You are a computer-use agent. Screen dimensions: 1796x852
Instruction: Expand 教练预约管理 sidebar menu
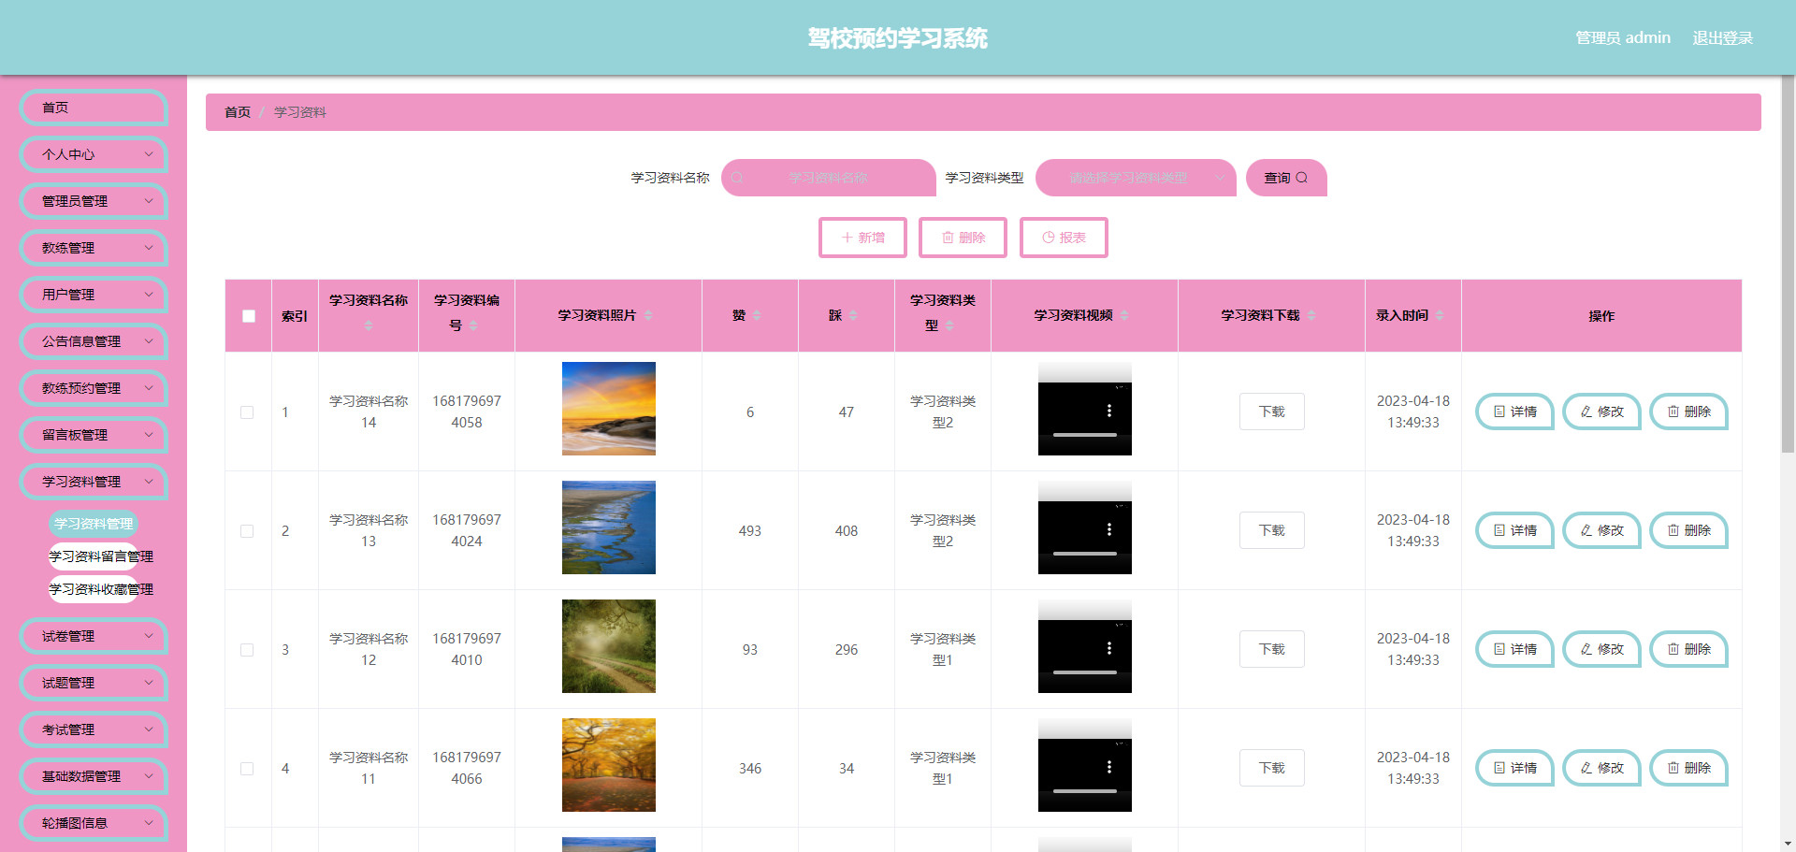[x=94, y=388]
